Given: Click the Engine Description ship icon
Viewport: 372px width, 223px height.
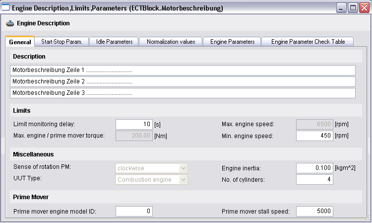Looking at the screenshot, I should (10, 23).
